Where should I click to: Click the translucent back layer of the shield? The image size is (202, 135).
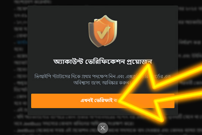pos(92,34)
